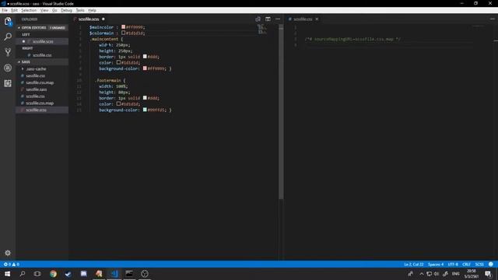Open the Debug view in activity bar
Viewport: 498px width, 280px height.
[x=8, y=68]
